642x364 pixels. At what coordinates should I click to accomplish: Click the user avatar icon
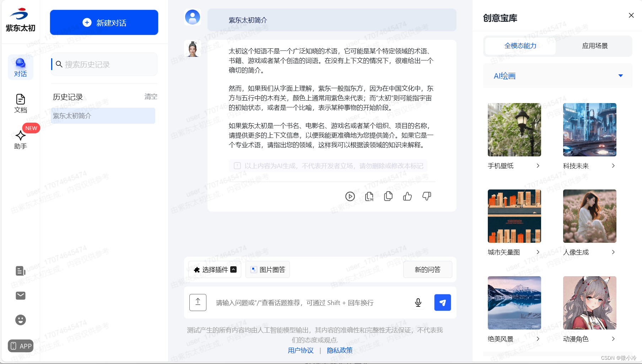tap(193, 17)
